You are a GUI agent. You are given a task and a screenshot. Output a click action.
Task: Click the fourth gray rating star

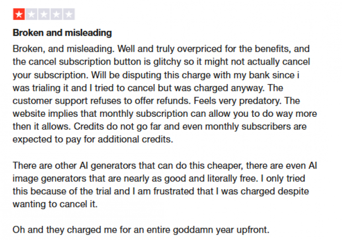57,14
